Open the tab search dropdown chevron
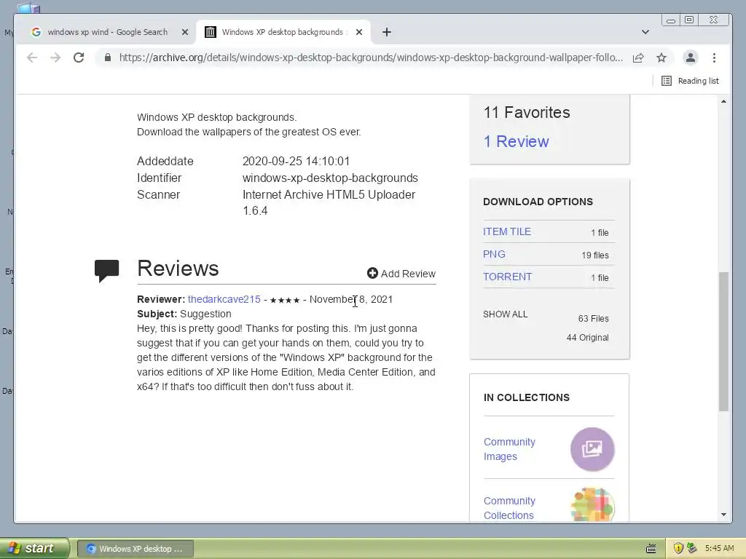This screenshot has width=746, height=559. [x=645, y=32]
